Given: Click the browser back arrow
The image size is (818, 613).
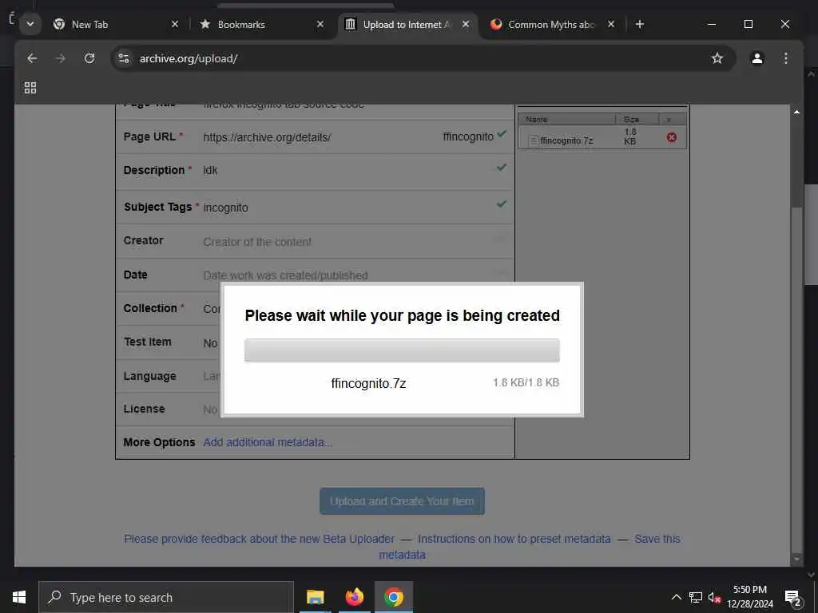Looking at the screenshot, I should 32,58.
